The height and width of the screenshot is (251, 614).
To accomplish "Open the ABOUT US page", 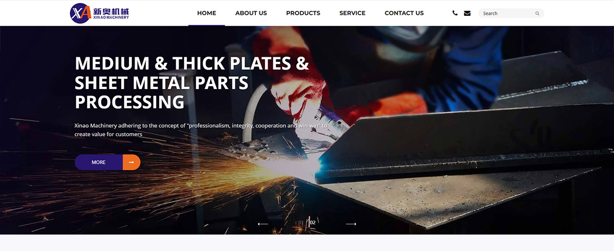I will pos(251,13).
